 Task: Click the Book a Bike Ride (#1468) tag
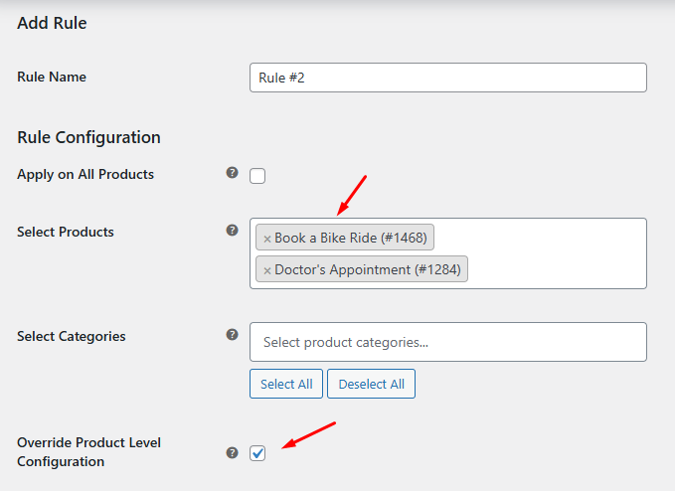(x=350, y=239)
